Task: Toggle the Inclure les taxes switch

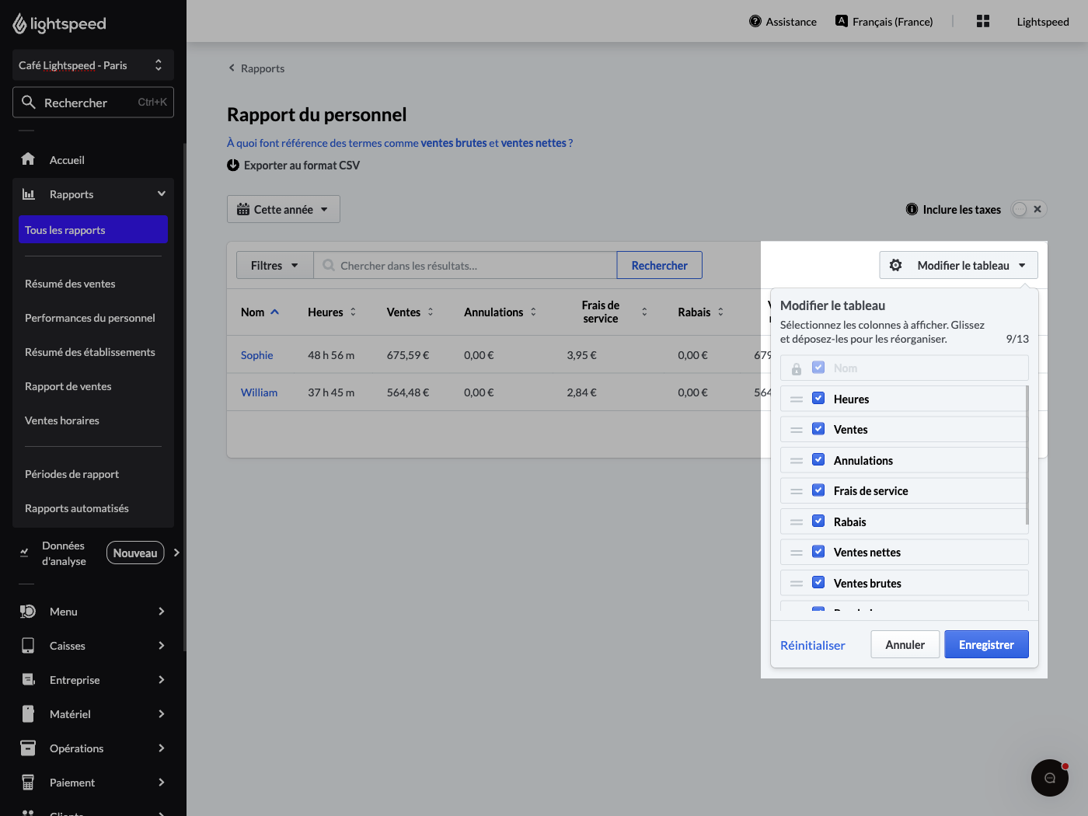Action: 1029,209
